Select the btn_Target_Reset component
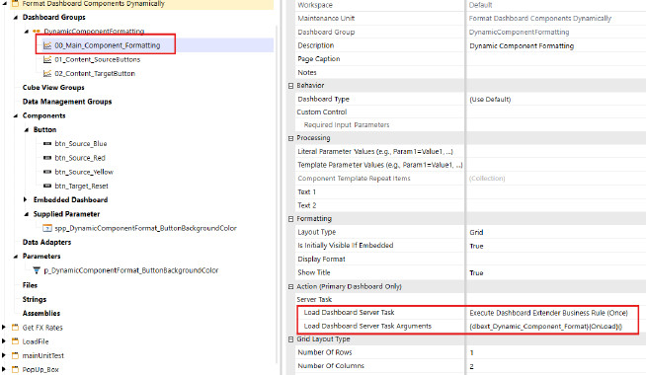This screenshot has width=646, height=375. coord(81,186)
